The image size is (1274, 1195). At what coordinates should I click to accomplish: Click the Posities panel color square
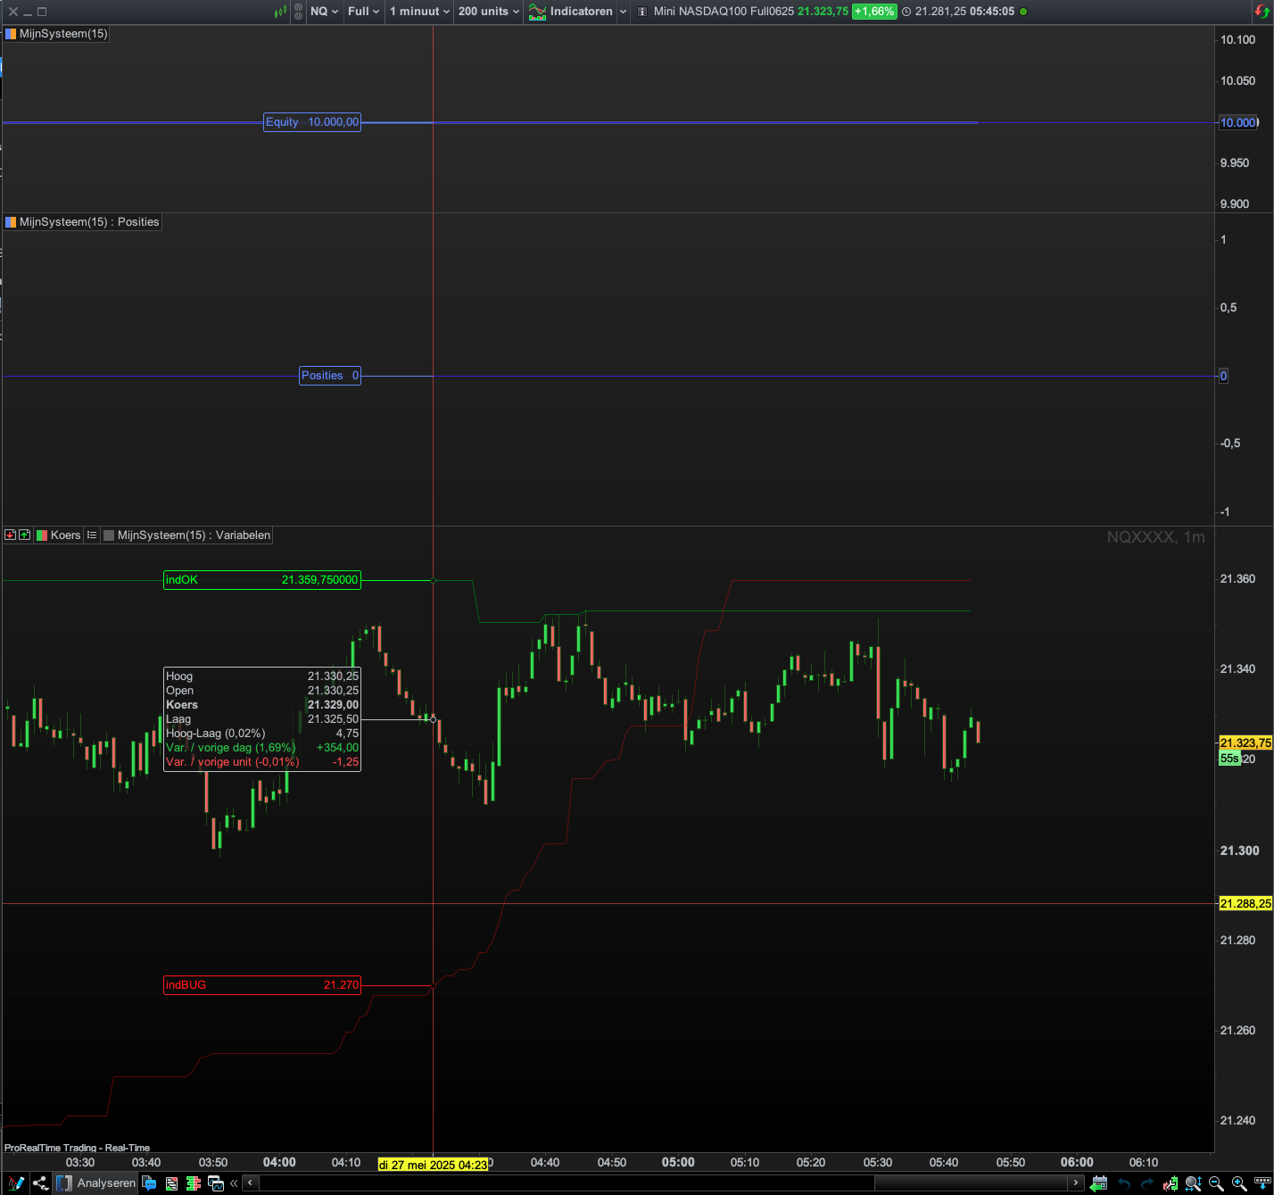coord(11,222)
